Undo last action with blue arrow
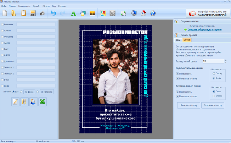 click(53, 13)
